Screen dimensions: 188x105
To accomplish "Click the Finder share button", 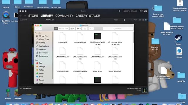I will (85, 29).
